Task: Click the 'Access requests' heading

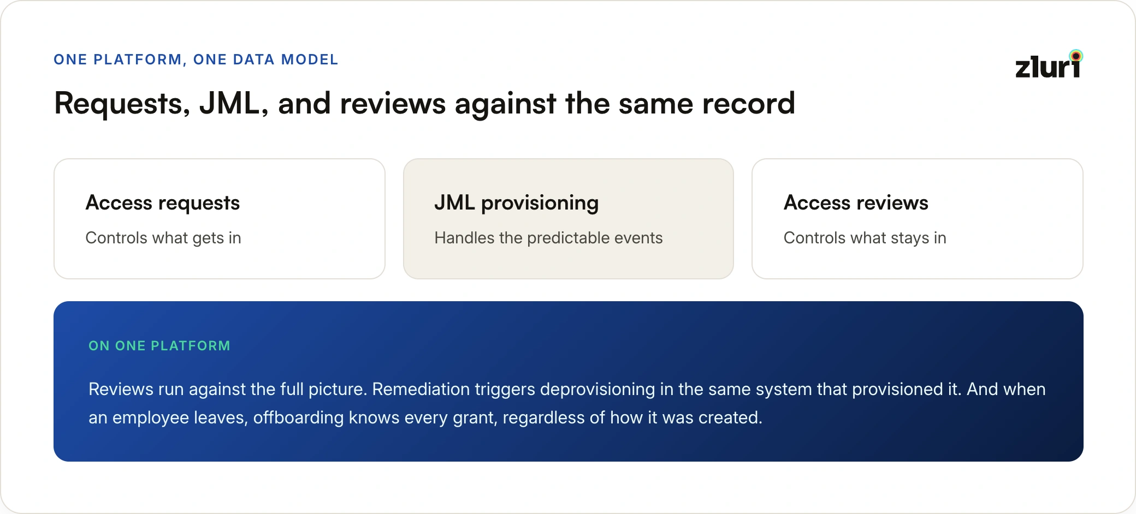Action: pyautogui.click(x=163, y=203)
